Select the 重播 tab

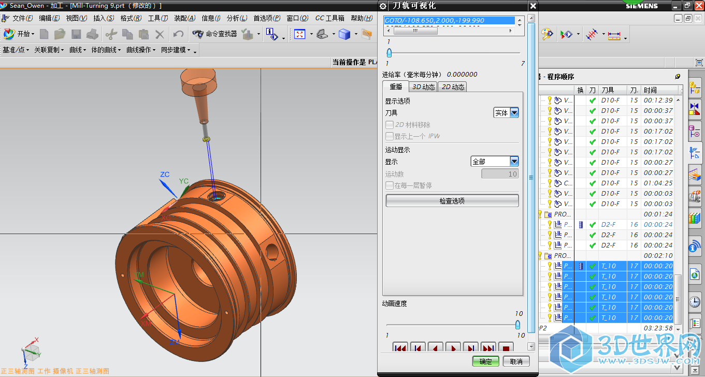pos(396,87)
